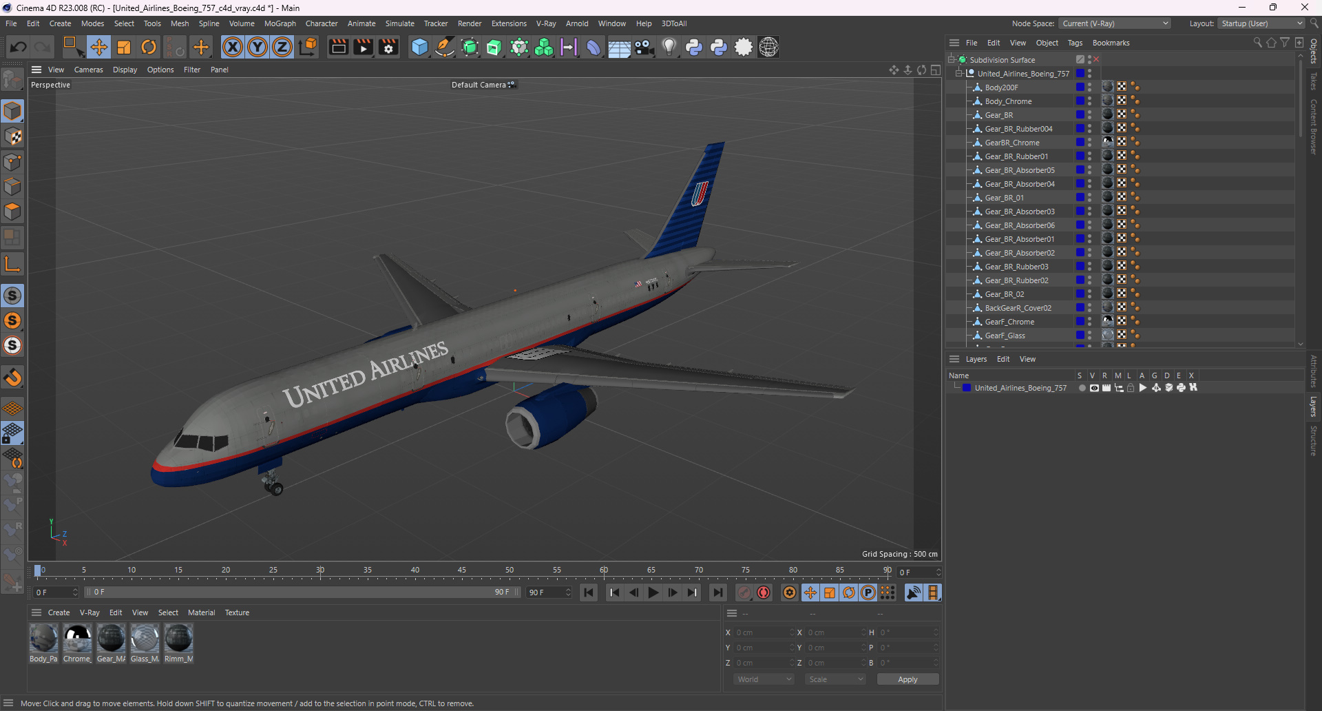Viewport: 1322px width, 711px height.
Task: Open Material manager Texture menu
Action: coord(237,612)
